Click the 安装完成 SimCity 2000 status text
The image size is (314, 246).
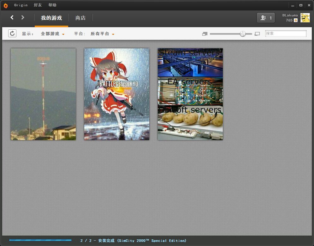point(133,241)
